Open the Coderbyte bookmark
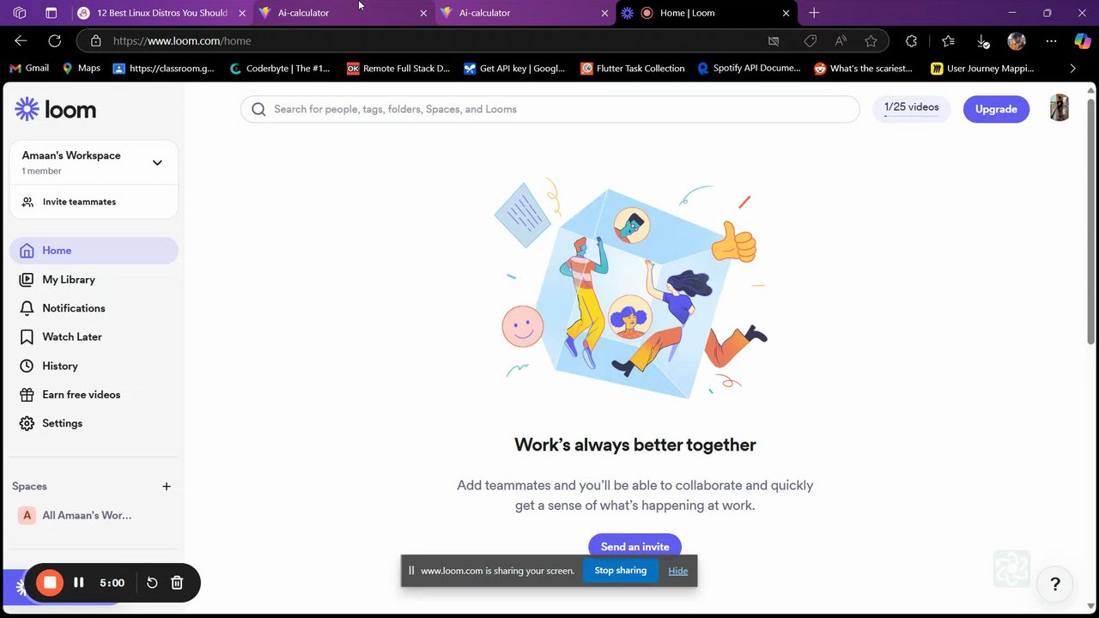This screenshot has height=618, width=1099. click(x=280, y=68)
